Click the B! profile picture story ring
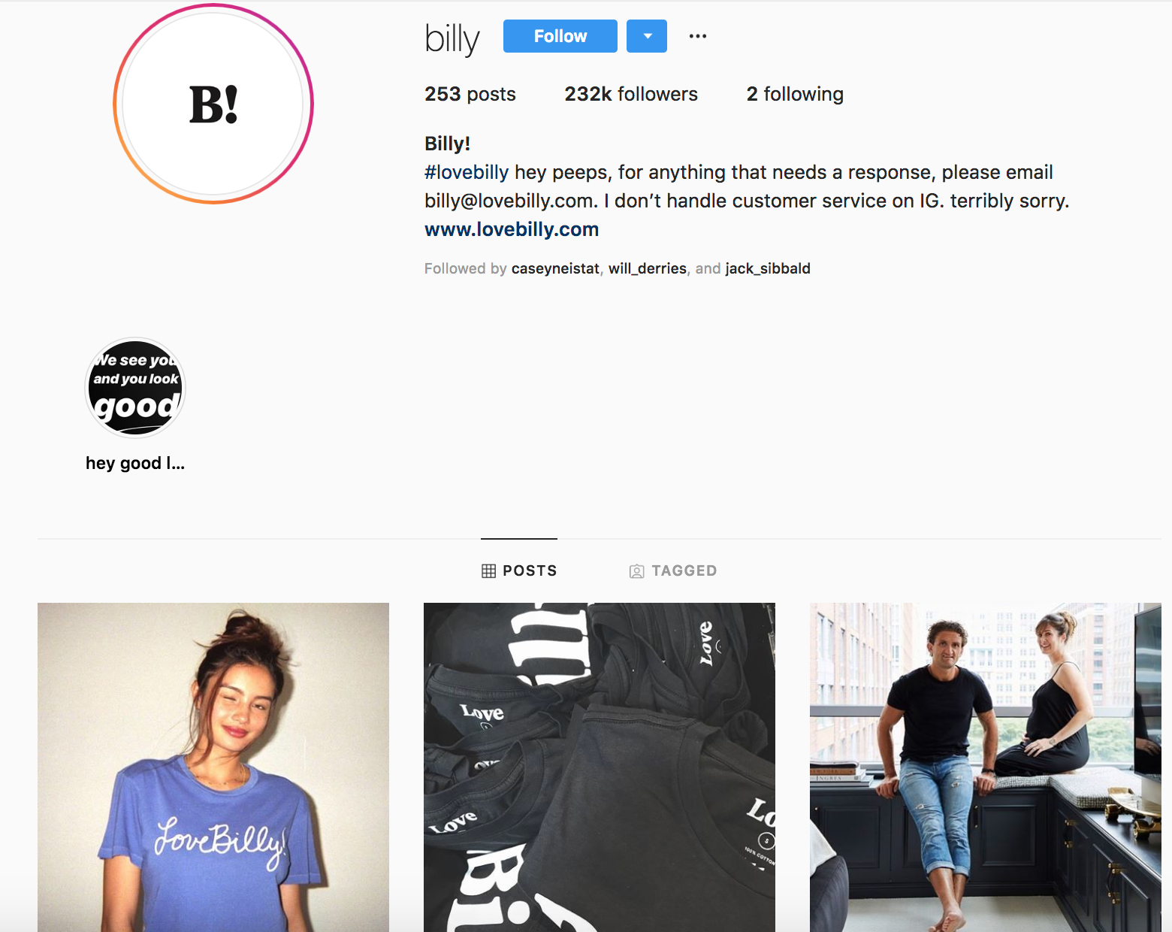 pos(213,104)
